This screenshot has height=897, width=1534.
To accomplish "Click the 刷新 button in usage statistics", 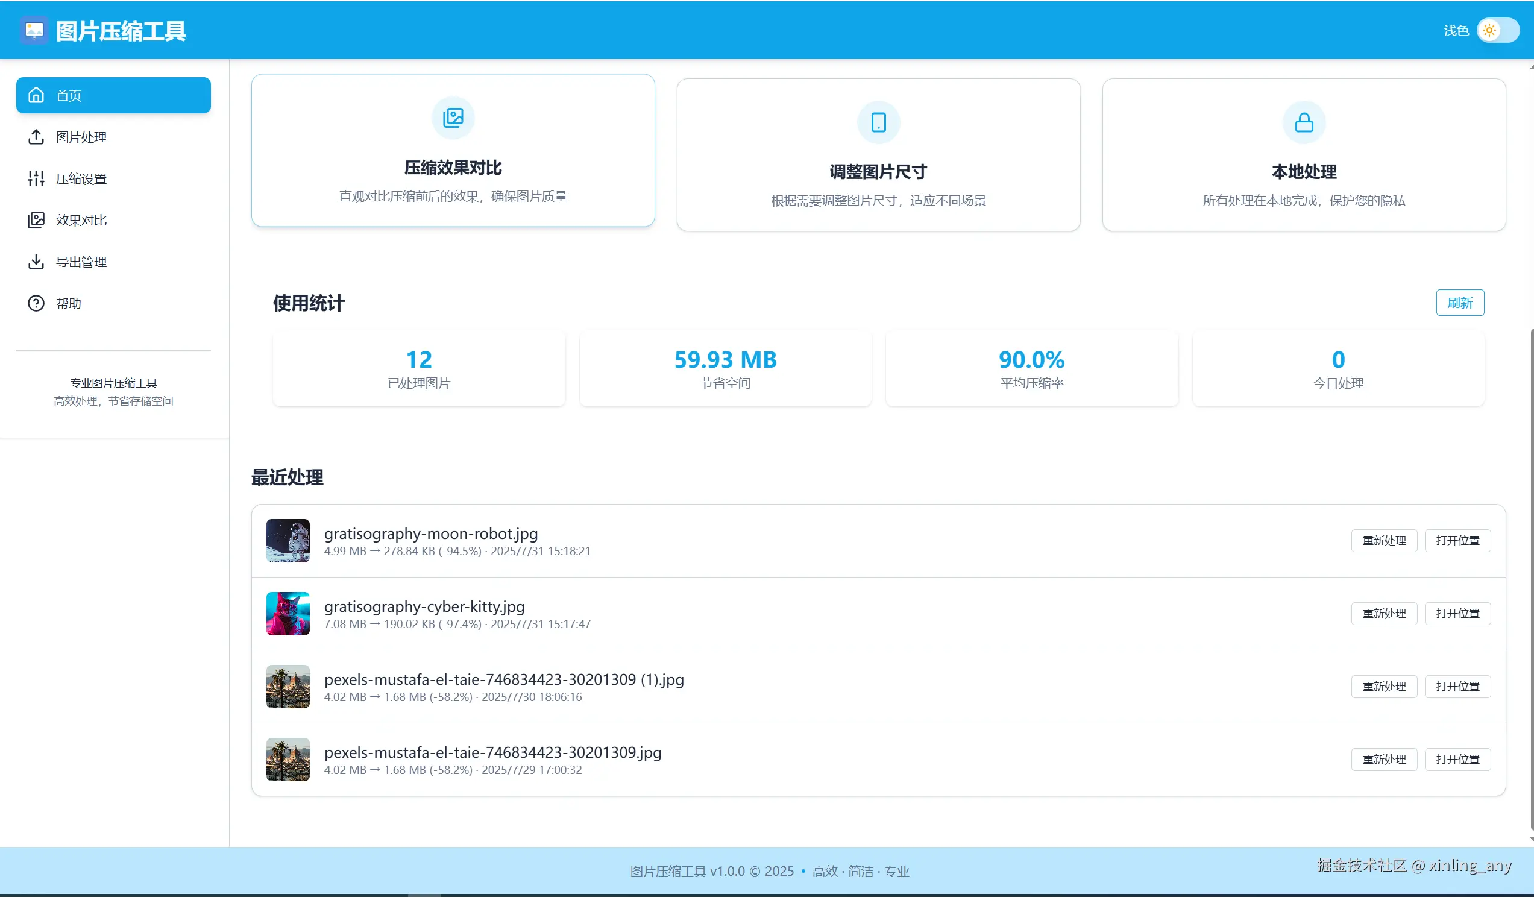I will tap(1460, 303).
